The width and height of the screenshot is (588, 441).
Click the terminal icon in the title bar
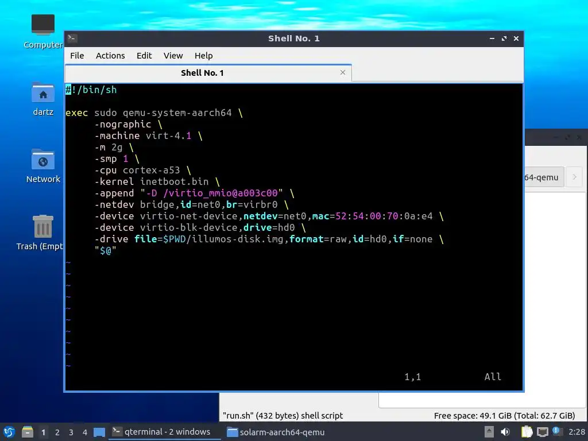[x=72, y=38]
